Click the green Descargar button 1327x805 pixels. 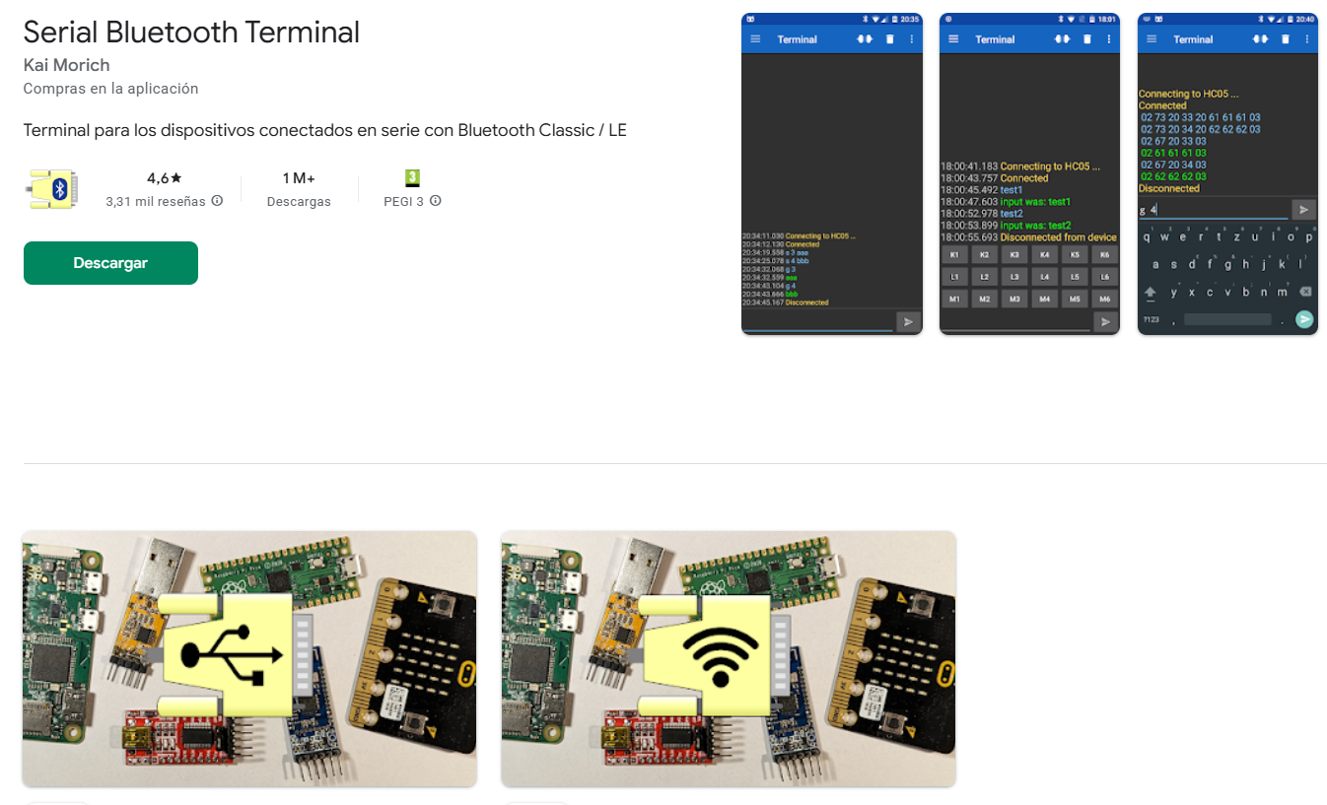pyautogui.click(x=110, y=263)
